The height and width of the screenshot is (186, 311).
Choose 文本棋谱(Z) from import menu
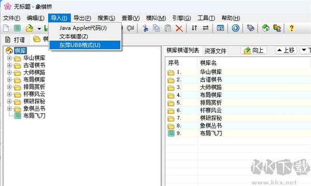tap(85, 36)
